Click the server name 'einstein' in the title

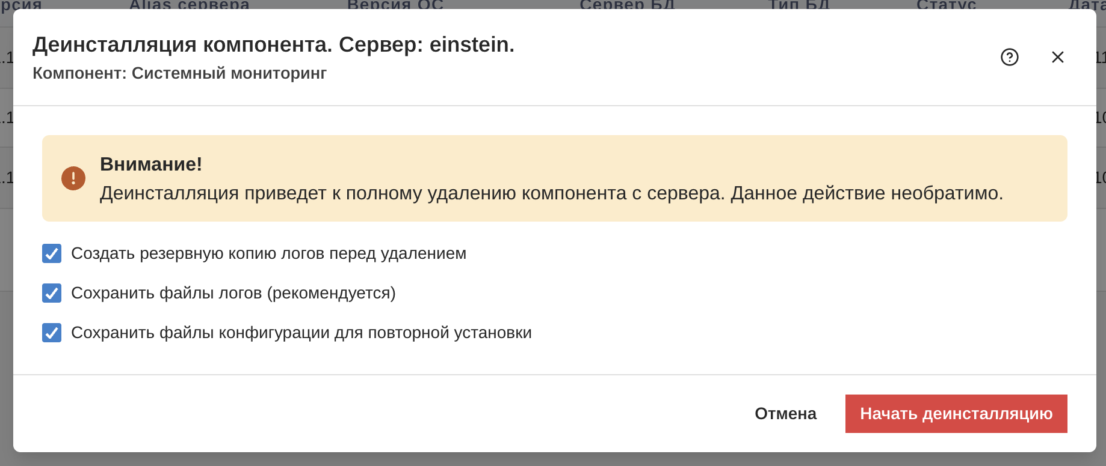point(471,44)
